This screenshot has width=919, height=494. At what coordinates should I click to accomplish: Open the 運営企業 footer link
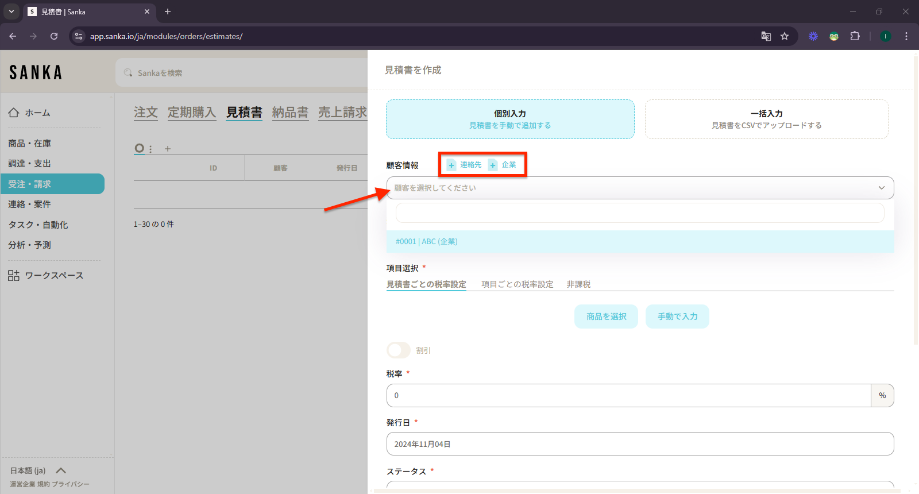[22, 484]
